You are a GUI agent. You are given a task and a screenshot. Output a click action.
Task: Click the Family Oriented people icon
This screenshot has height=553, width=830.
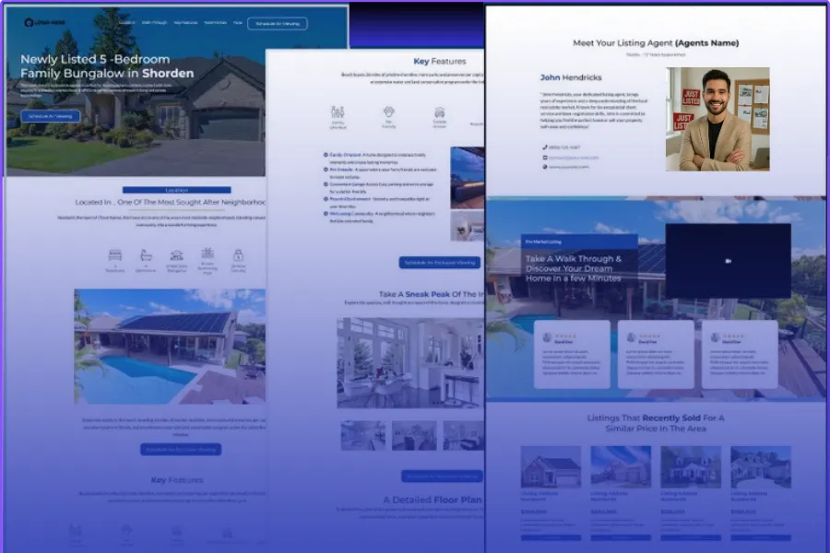(x=338, y=112)
